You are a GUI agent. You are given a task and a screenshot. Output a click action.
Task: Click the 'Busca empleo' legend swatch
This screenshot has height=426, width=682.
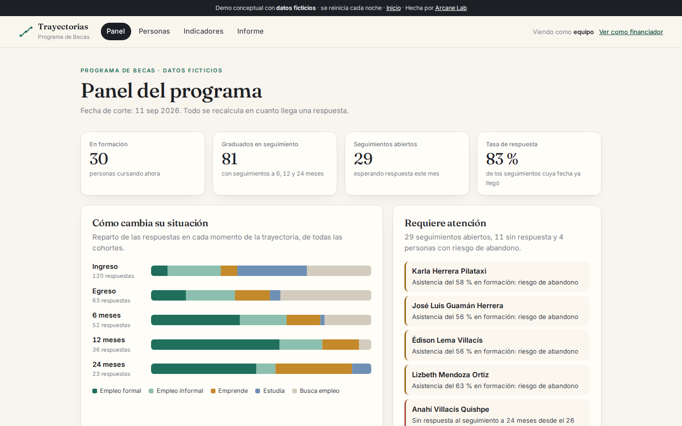tap(295, 391)
